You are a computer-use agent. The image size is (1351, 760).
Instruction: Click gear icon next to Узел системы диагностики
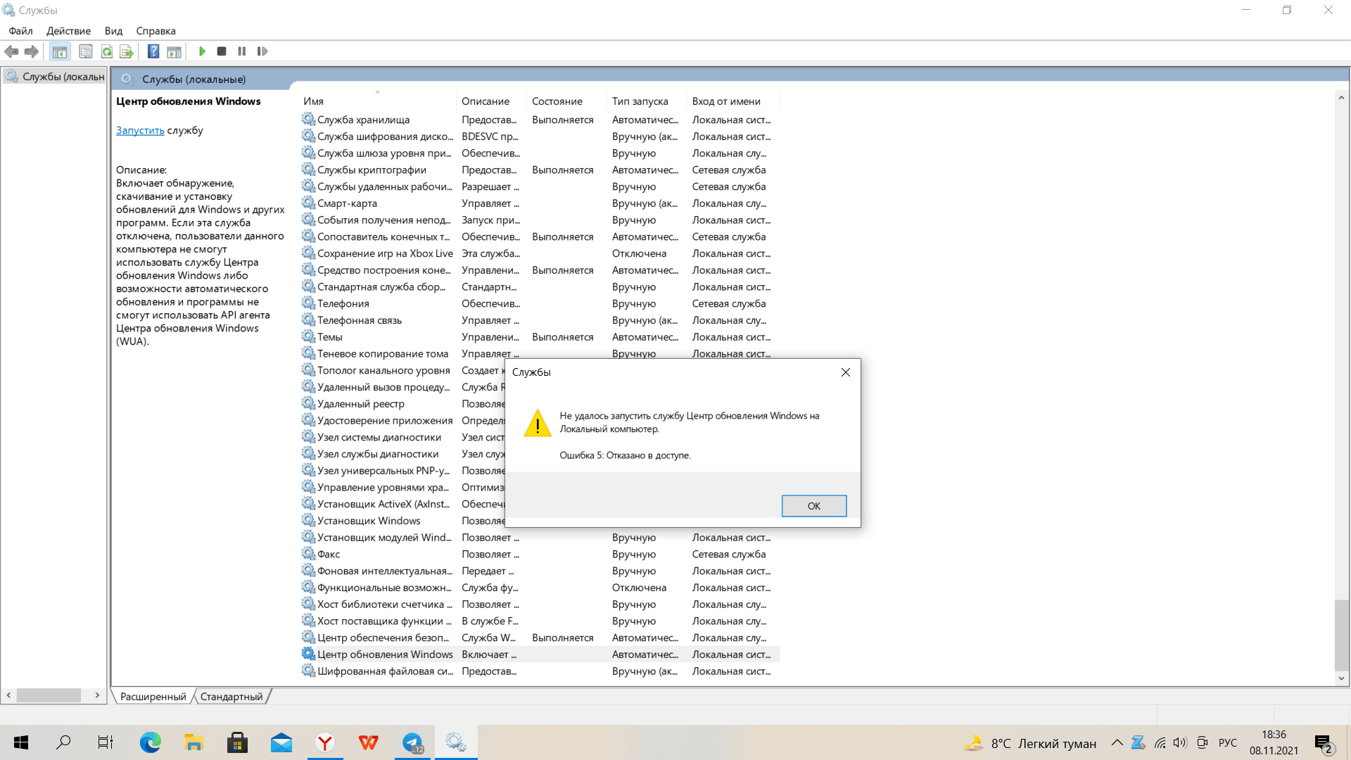(308, 437)
